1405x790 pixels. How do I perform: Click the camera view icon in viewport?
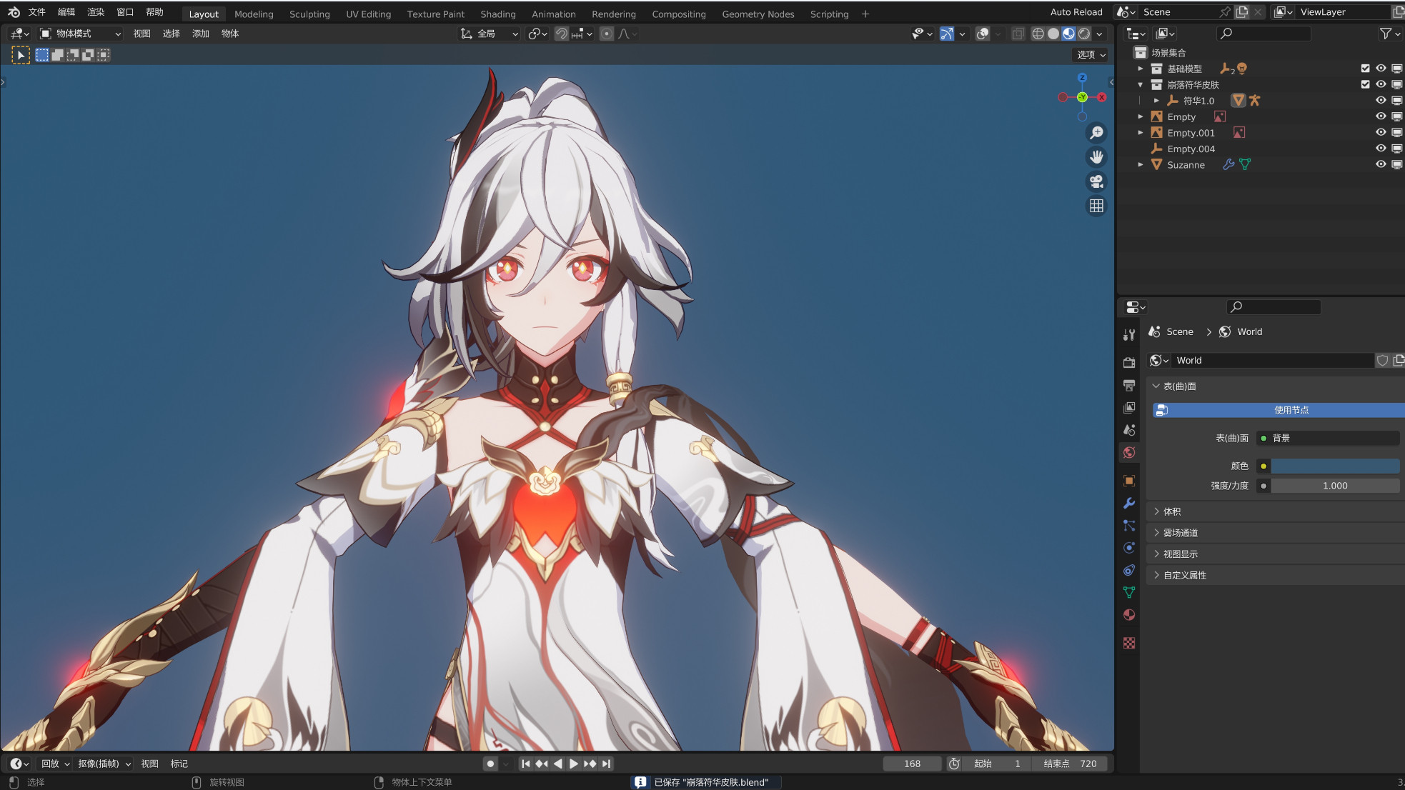pos(1096,181)
